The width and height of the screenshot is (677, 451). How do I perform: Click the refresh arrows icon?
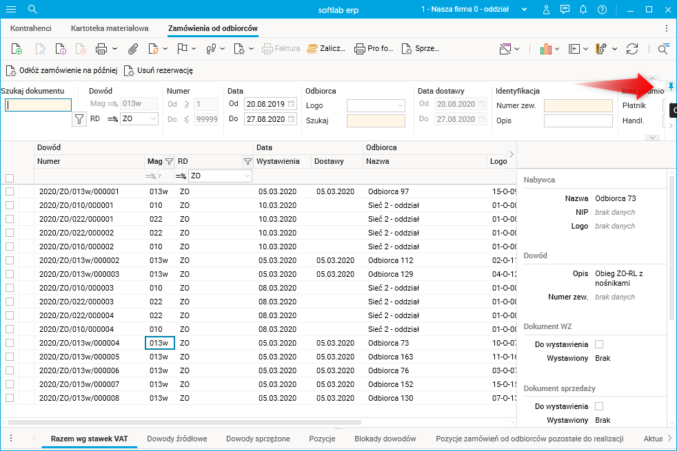coord(632,49)
